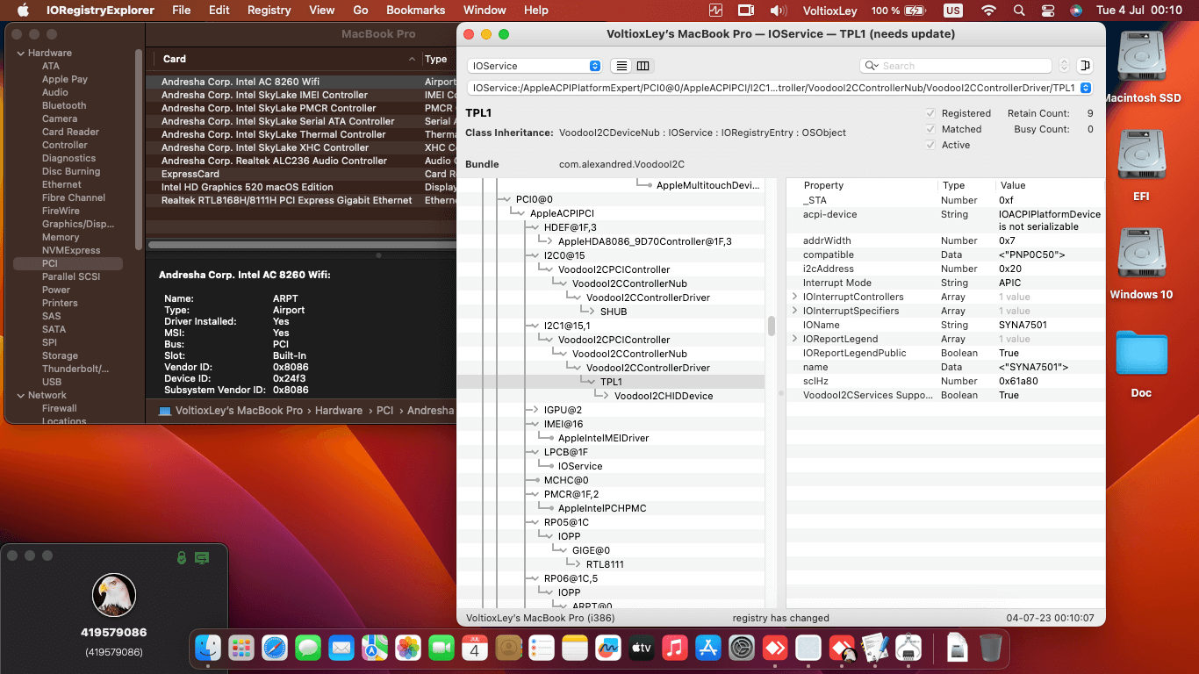This screenshot has height=674, width=1199.
Task: Toggle the inspector sidebar icon beside search
Action: (1085, 66)
